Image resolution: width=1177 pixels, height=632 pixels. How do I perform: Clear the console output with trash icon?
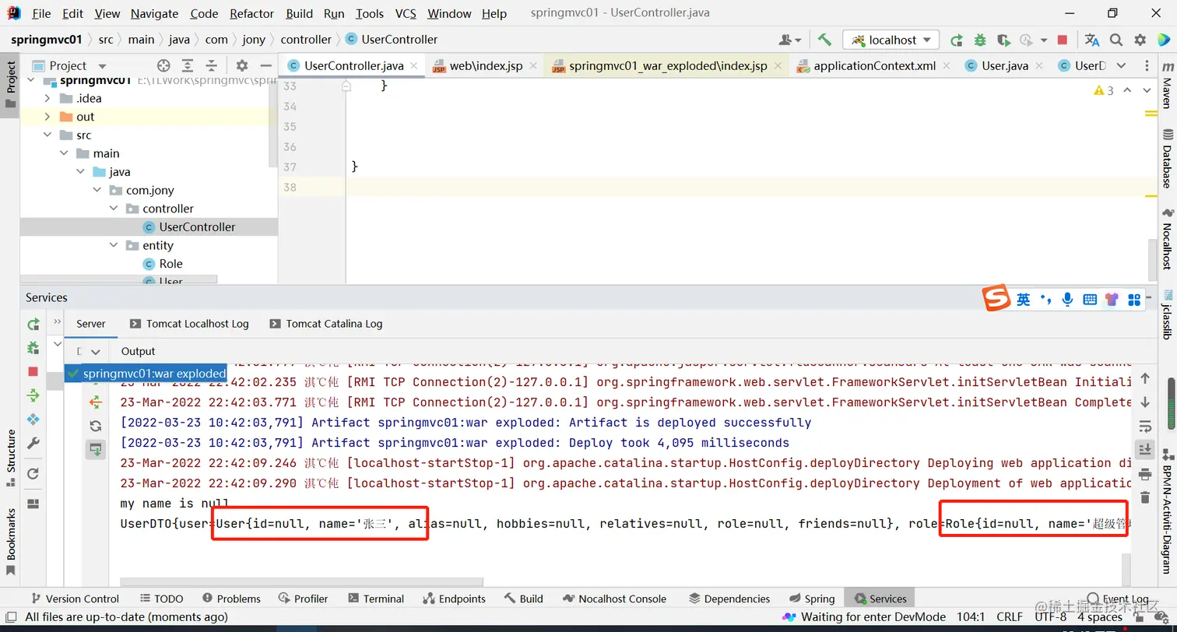(1145, 497)
